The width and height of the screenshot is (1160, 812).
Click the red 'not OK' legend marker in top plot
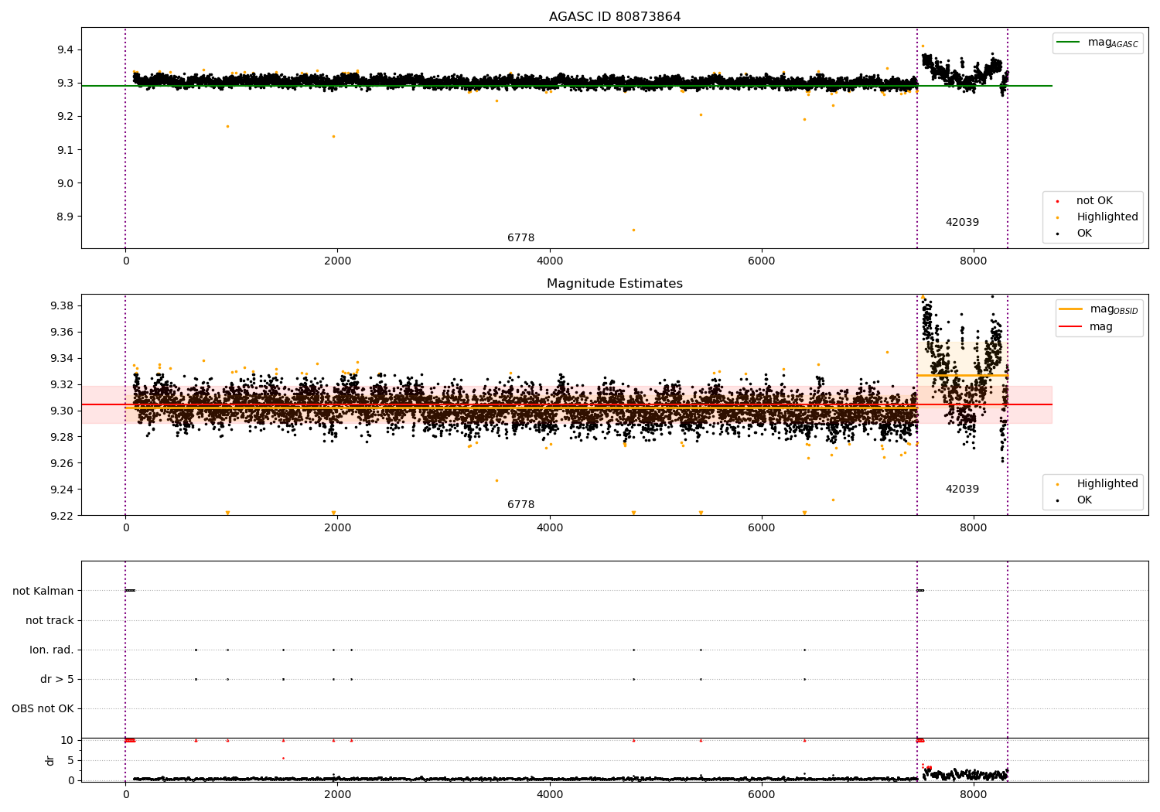[1057, 201]
